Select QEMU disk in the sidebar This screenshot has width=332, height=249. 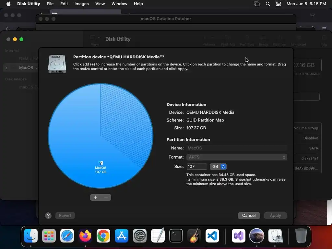tap(29, 58)
